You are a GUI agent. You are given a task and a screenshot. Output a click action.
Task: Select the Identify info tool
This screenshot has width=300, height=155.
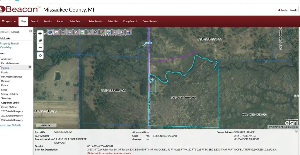pyautogui.click(x=50, y=32)
